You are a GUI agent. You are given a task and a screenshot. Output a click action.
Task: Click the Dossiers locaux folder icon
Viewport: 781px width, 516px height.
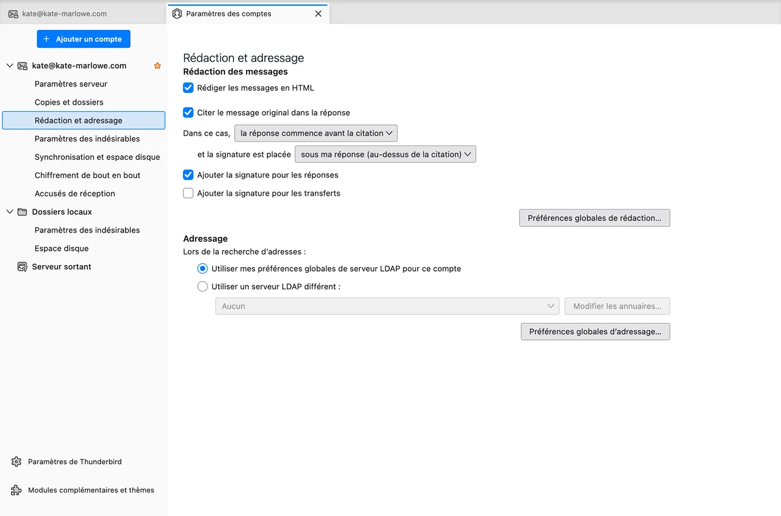22,212
